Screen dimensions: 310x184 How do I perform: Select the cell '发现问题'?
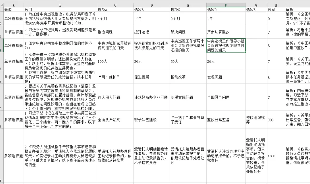tap(226, 77)
